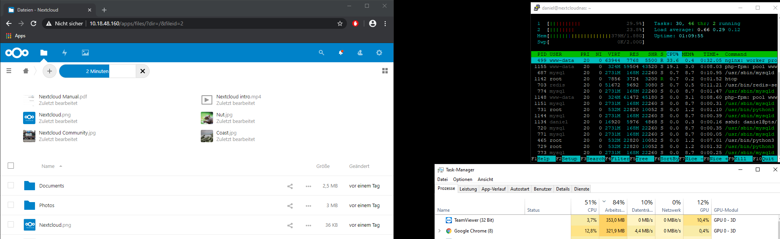Sort files by Größe column
The width and height of the screenshot is (780, 239).
point(323,166)
